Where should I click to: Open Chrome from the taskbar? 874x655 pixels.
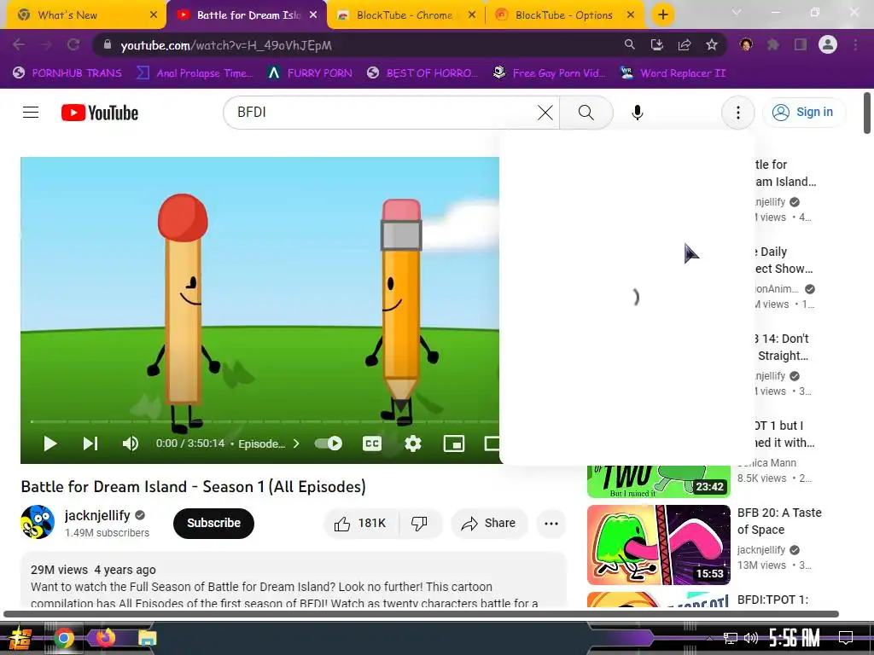[x=63, y=638]
